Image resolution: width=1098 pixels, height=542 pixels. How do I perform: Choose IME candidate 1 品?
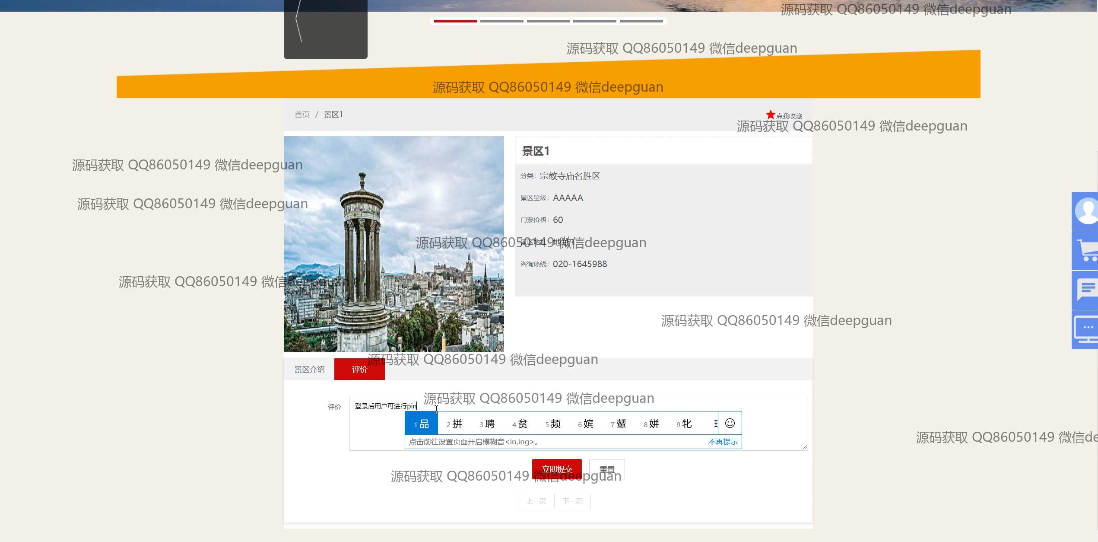pos(421,424)
